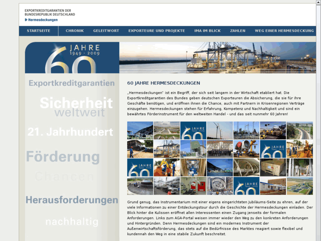The height and width of the screenshot is (241, 321).
Task: Select Exporteure und Projekte in navigation
Action: (157, 31)
